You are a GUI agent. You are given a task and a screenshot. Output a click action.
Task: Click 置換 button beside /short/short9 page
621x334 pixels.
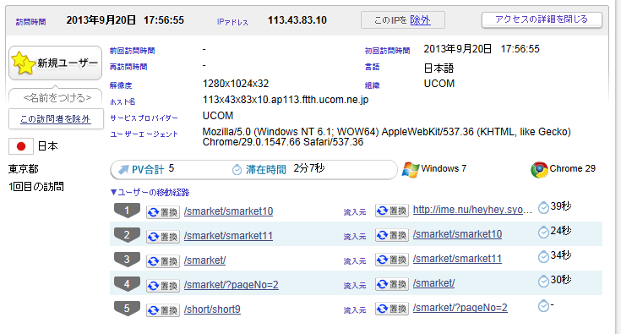[x=163, y=310]
